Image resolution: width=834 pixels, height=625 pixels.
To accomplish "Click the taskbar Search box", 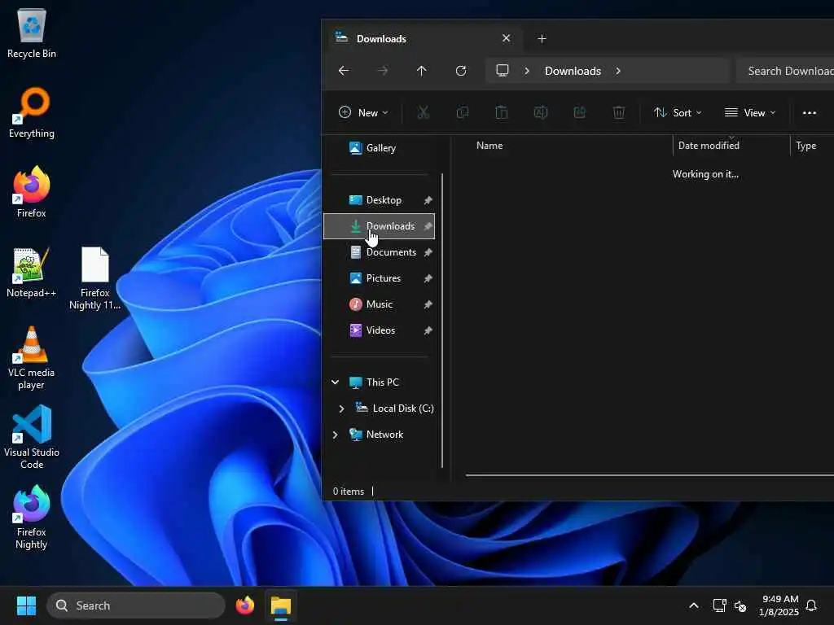I will pos(136,605).
